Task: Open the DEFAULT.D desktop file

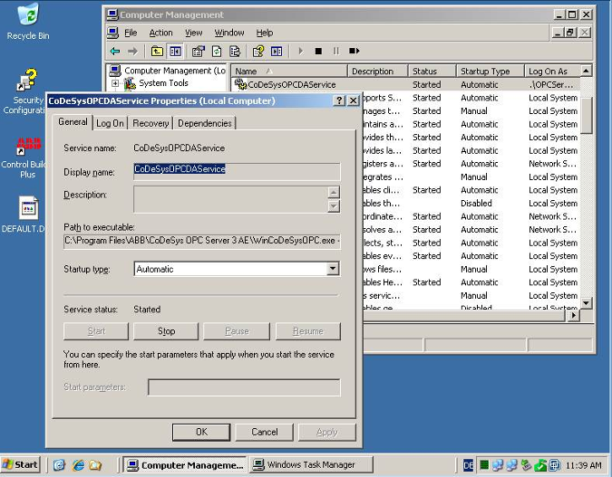Action: point(28,207)
